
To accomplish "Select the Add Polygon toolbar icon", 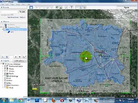I will (40, 7).
